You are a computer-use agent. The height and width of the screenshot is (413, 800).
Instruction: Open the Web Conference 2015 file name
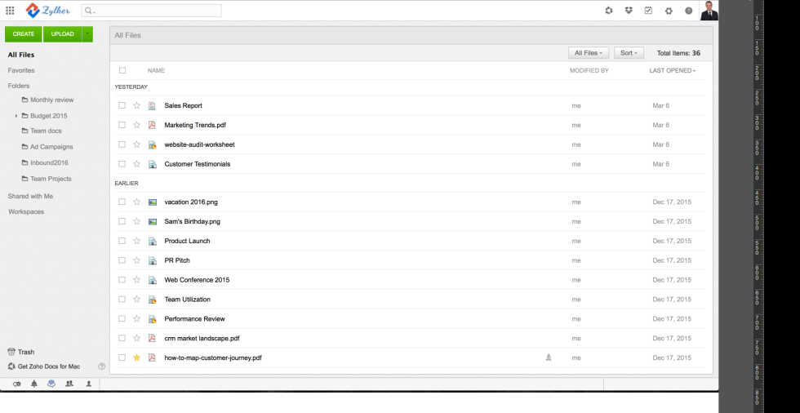(x=197, y=279)
